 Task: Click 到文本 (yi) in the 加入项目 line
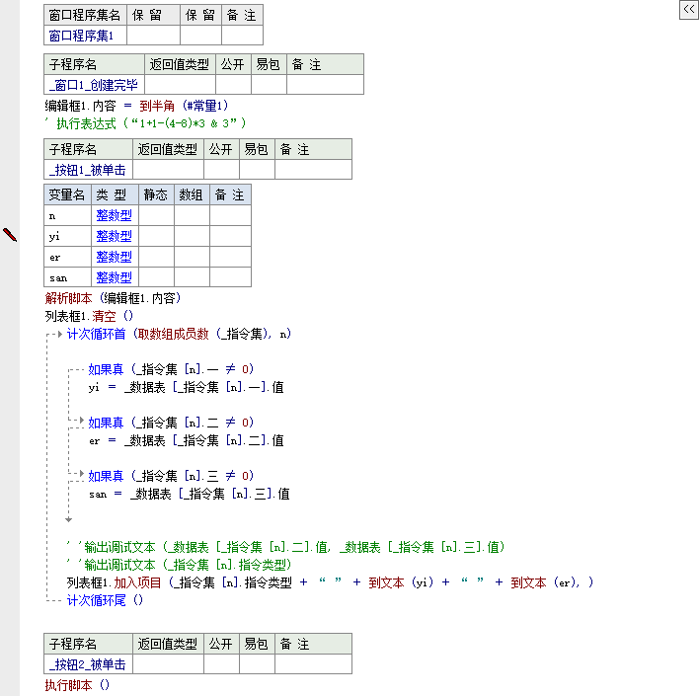(x=401, y=582)
